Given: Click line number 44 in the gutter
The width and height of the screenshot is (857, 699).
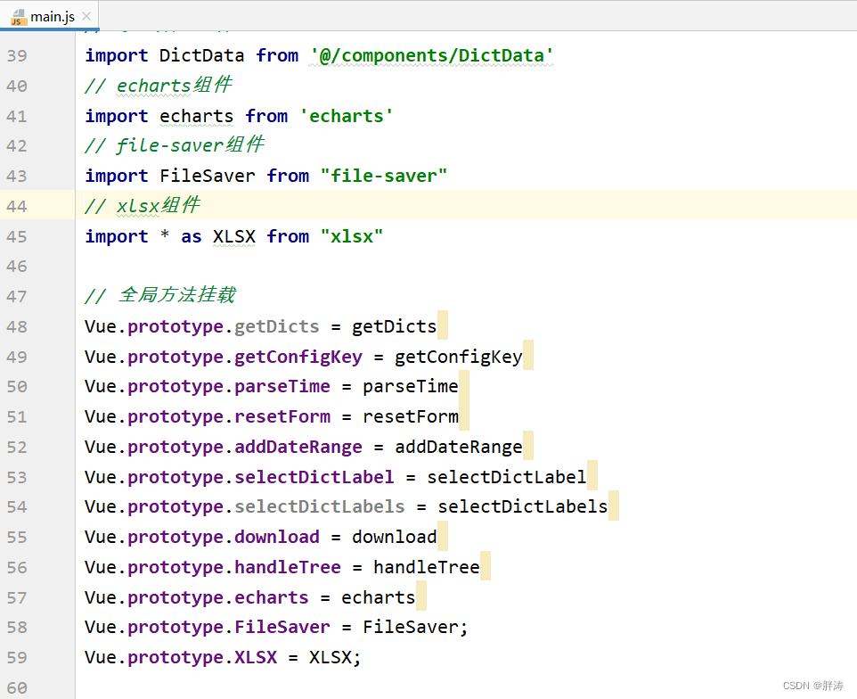Looking at the screenshot, I should click(x=17, y=206).
